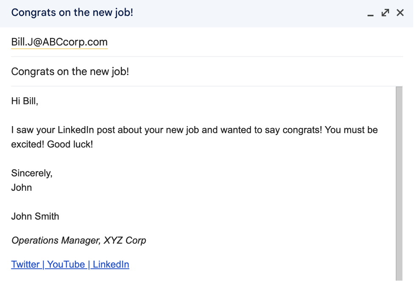This screenshot has height=281, width=414.
Task: Click the compose window title bar
Action: click(x=185, y=13)
